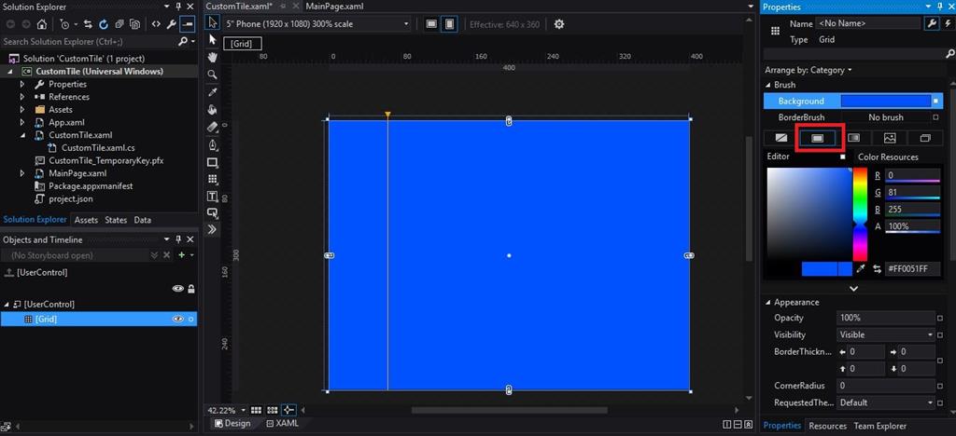
Task: Click inside the color saturation picker square
Action: (808, 214)
